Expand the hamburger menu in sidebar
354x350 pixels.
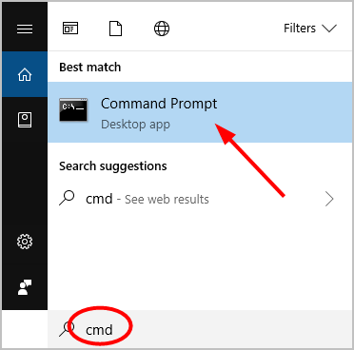pyautogui.click(x=25, y=29)
